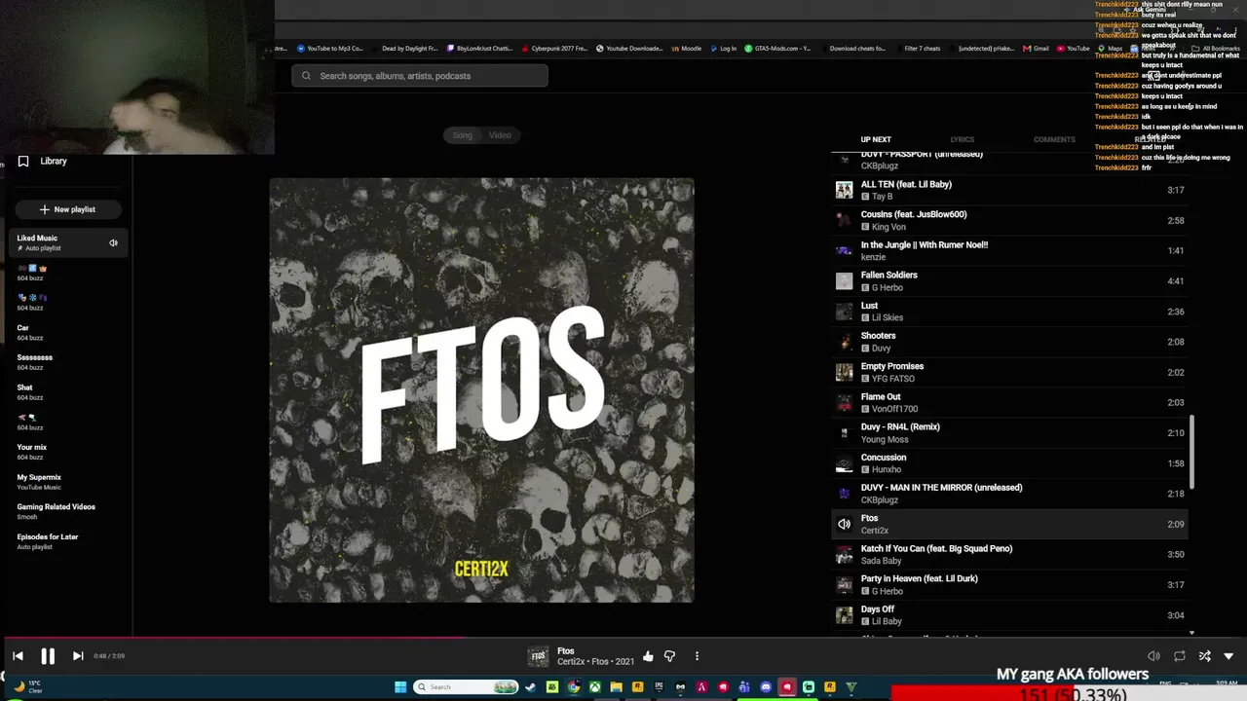Skip to the previous track
Viewport: 1247px width, 701px height.
coord(18,656)
